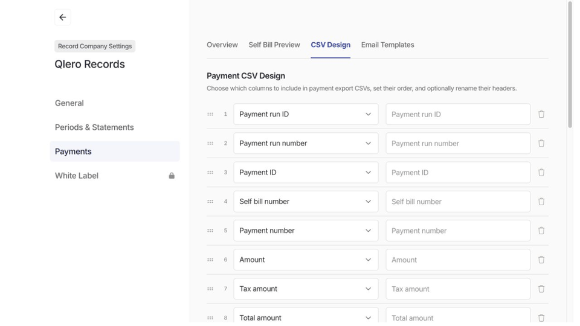The image size is (580, 326).
Task: Delete the Payment run number row
Action: (541, 144)
